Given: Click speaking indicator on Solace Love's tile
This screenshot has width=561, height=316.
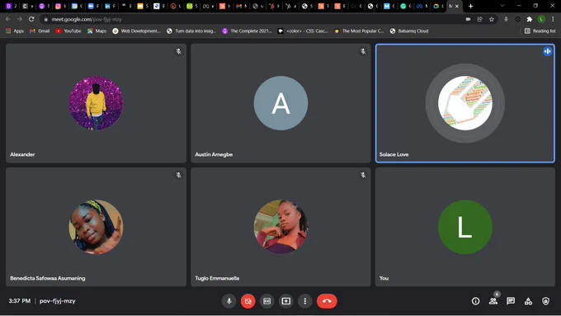Looking at the screenshot, I should tap(548, 51).
